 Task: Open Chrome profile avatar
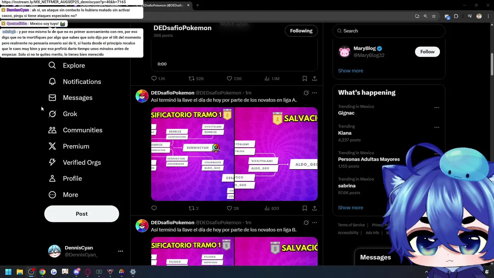[479, 16]
